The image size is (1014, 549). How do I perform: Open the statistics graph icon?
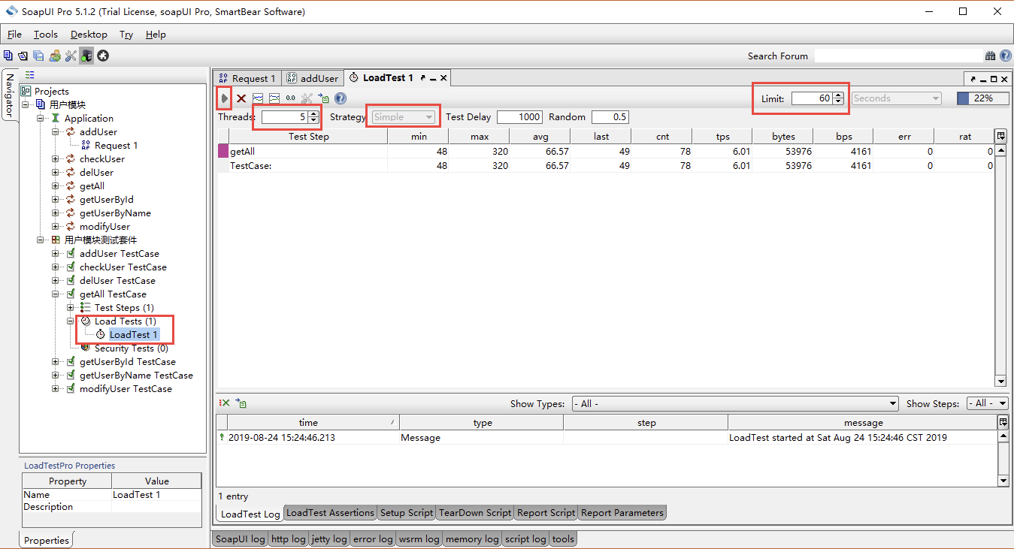point(258,98)
